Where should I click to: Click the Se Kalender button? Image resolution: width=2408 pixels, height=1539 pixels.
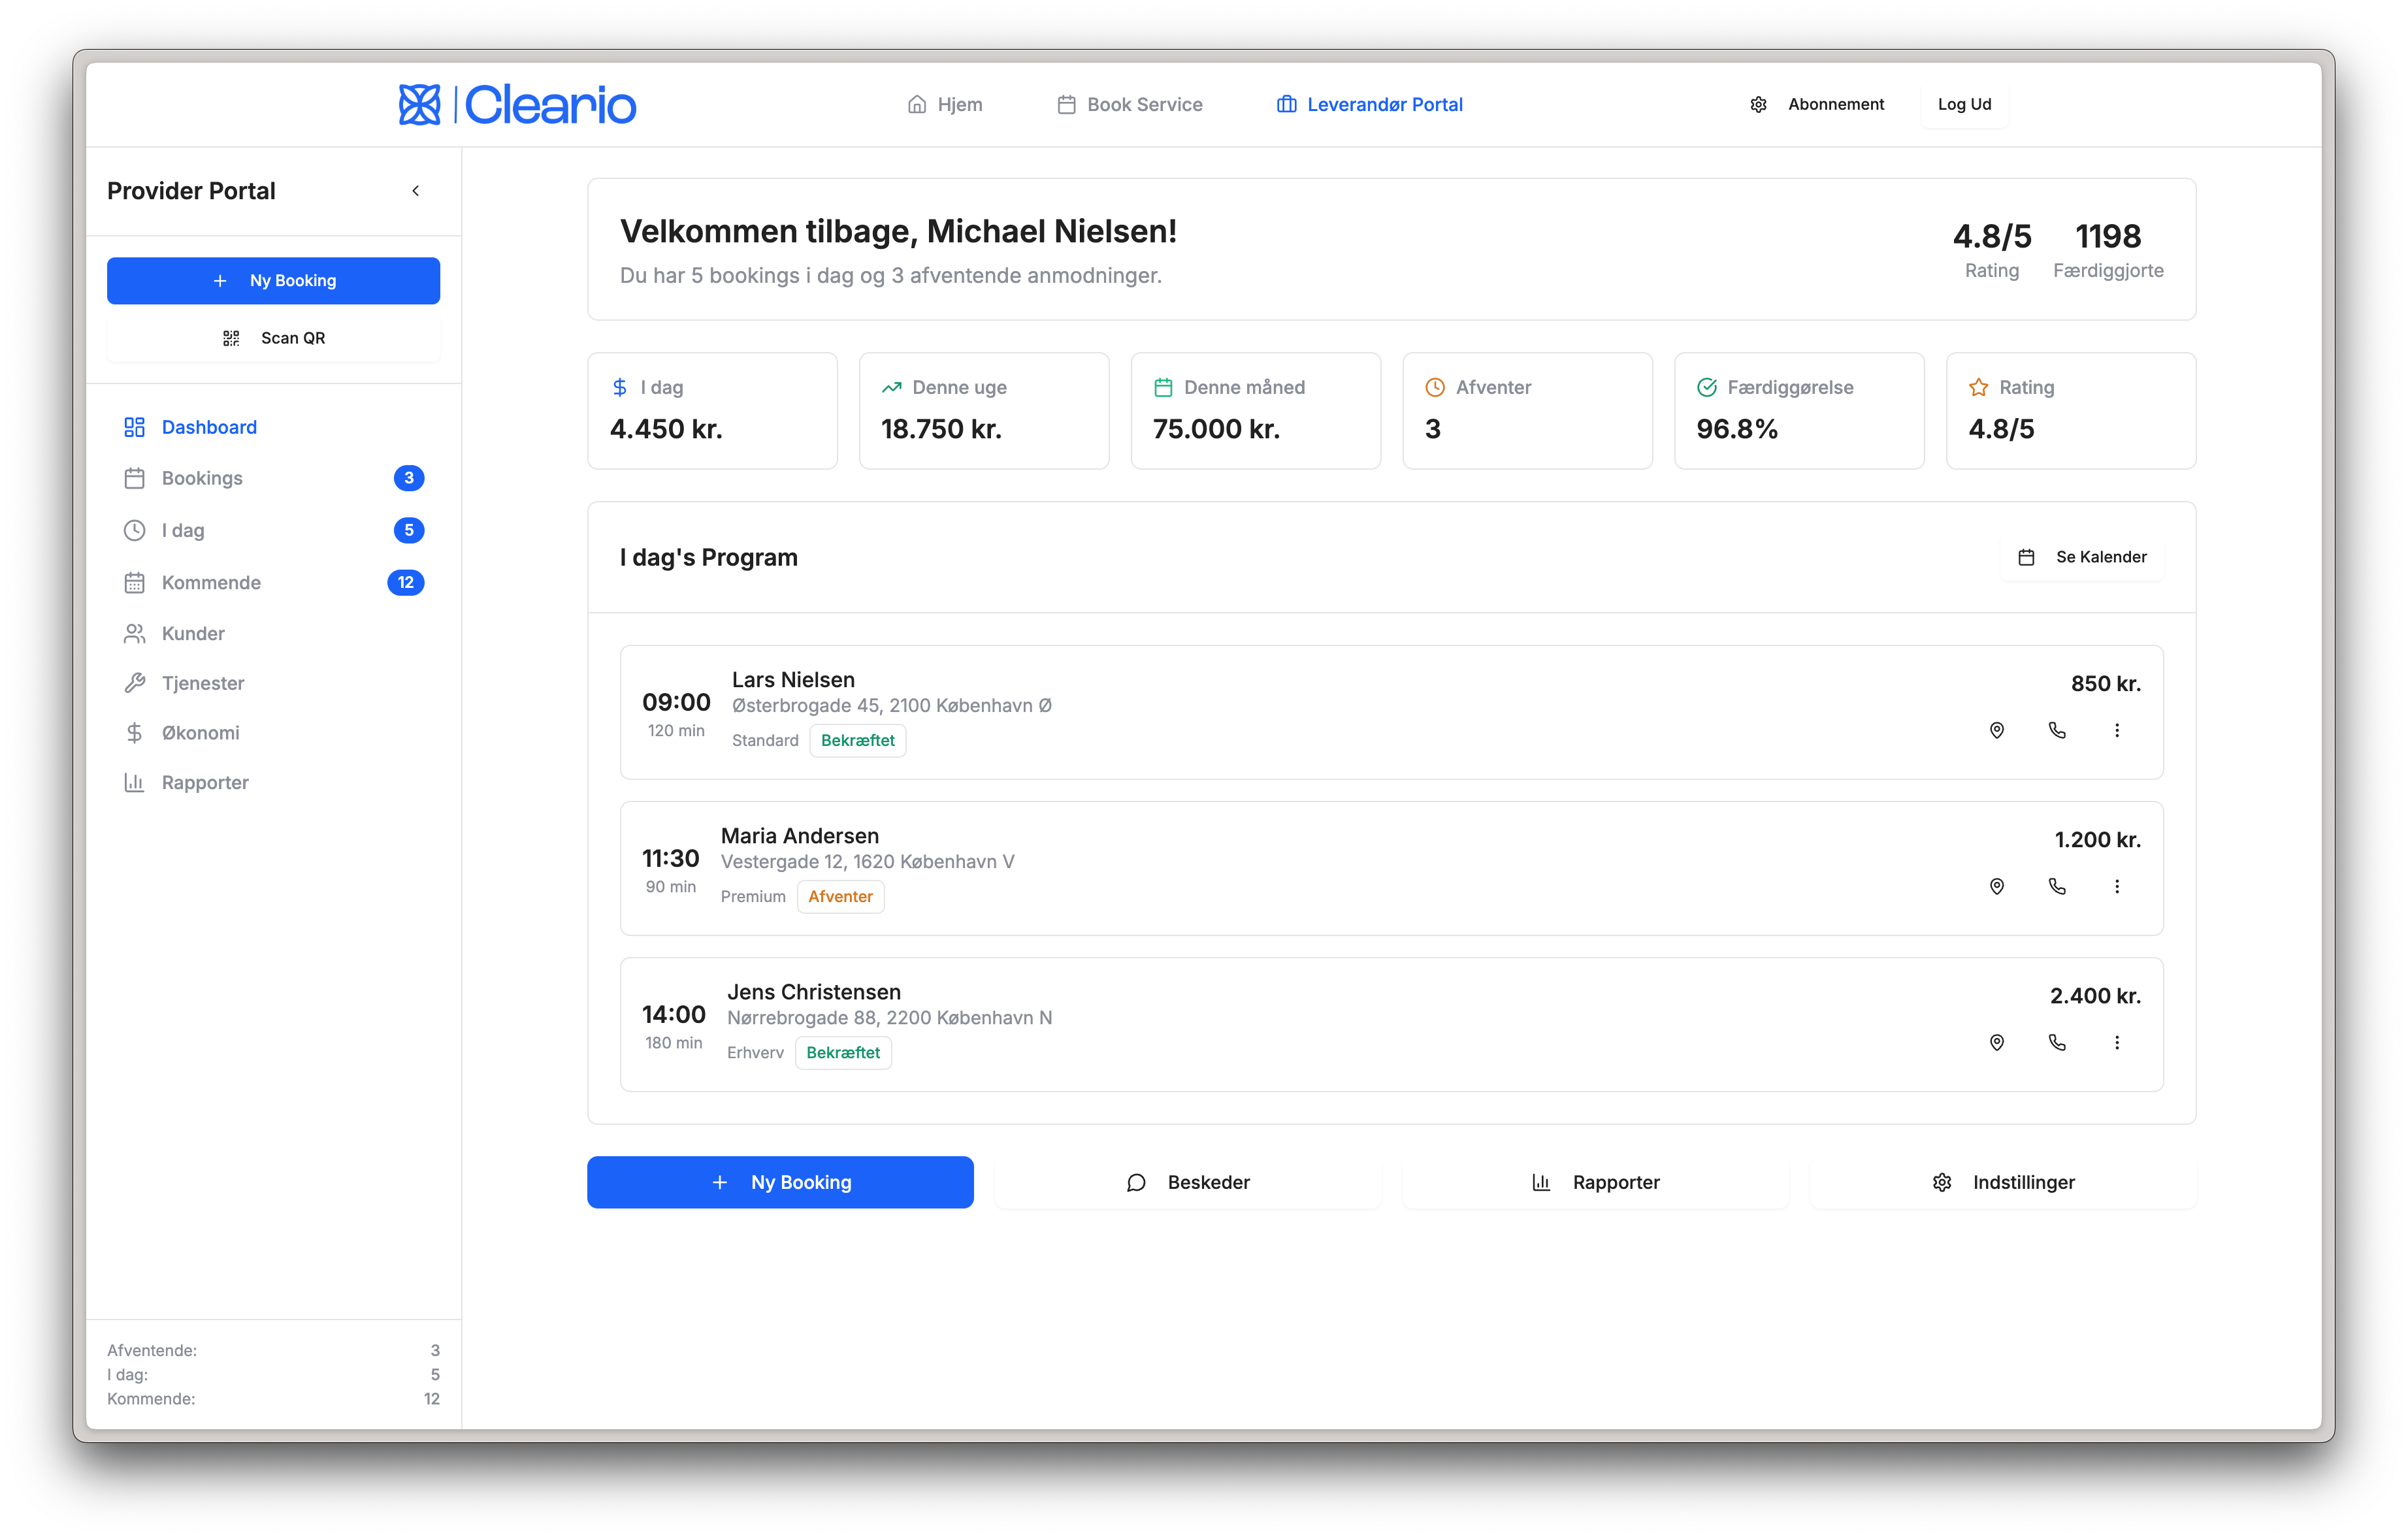point(2082,557)
